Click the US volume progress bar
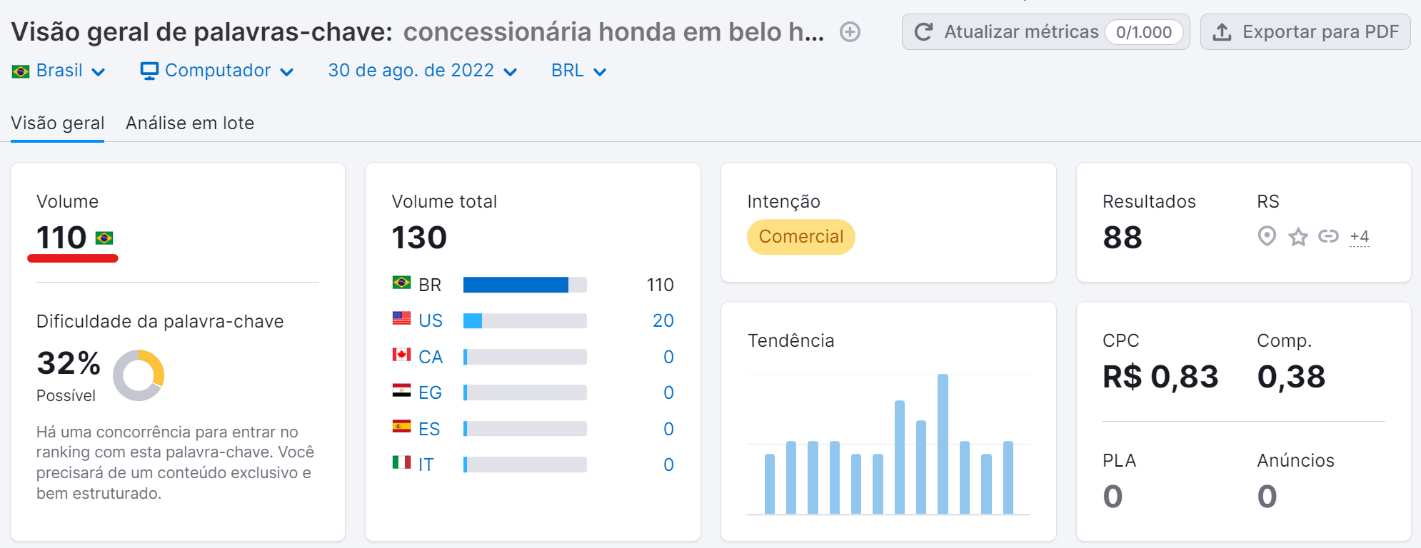 [x=525, y=321]
